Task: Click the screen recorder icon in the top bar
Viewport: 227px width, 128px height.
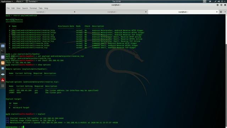Action: pos(210,1)
